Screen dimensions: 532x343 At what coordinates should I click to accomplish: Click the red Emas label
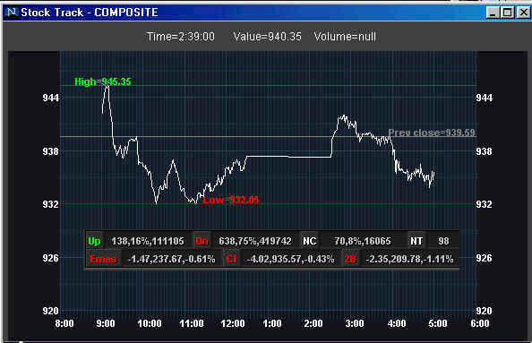(103, 259)
